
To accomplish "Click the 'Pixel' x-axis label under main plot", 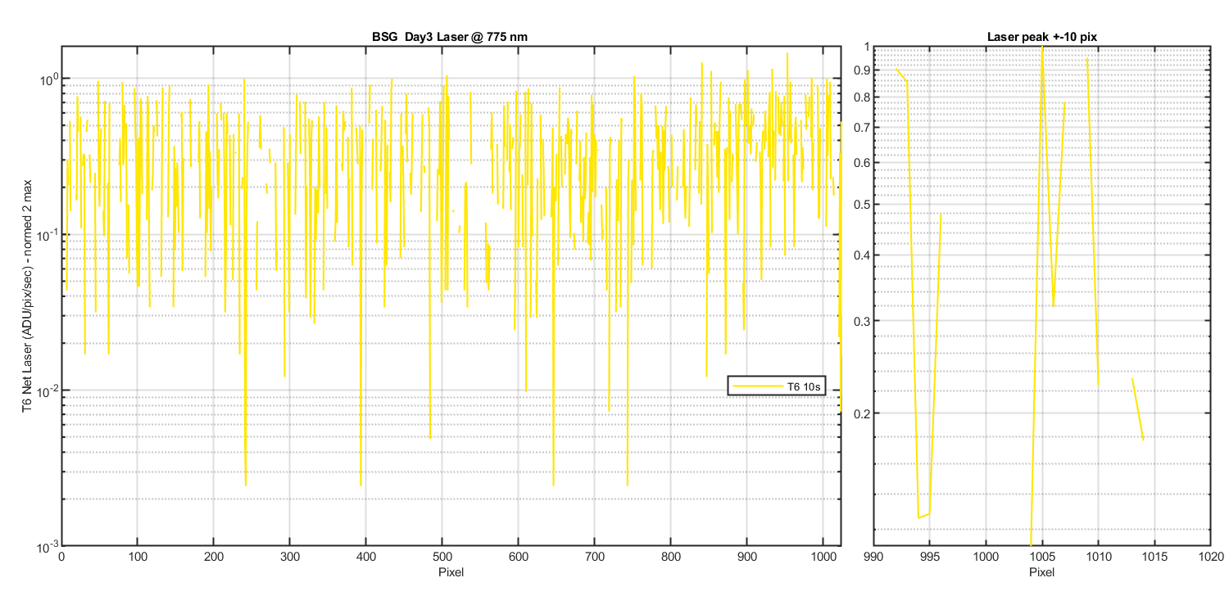I will tap(451, 571).
